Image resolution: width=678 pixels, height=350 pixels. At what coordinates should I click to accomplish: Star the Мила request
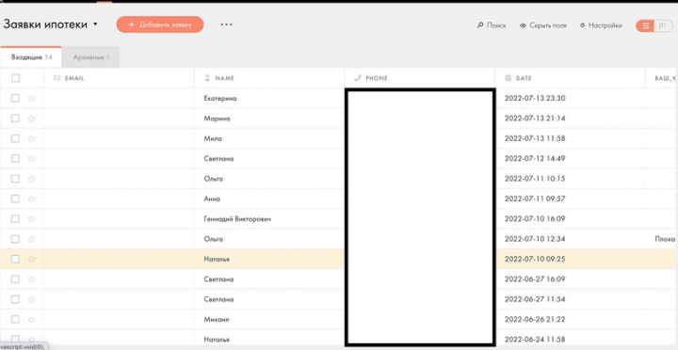(31, 138)
